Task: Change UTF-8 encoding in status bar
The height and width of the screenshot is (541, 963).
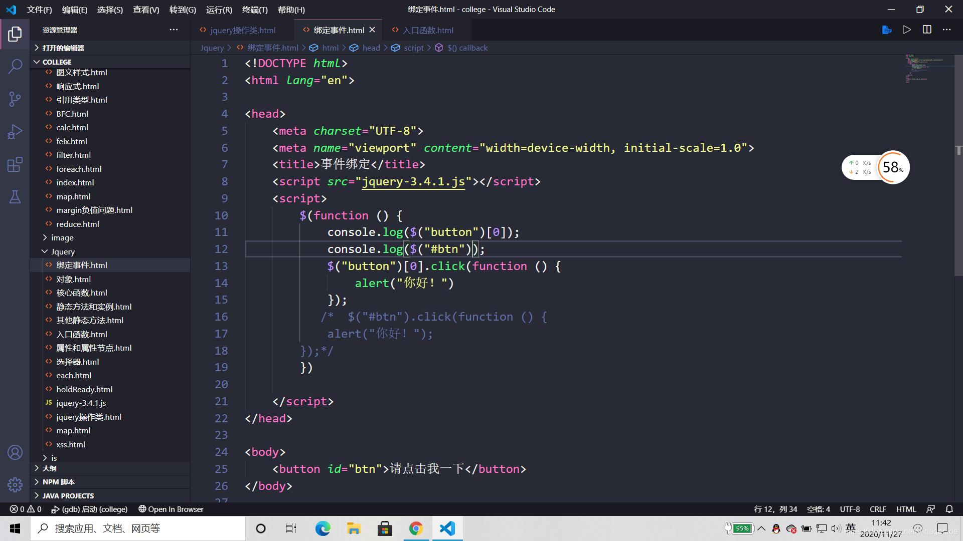Action: 850,509
